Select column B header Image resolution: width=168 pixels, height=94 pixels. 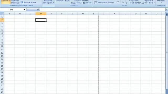click(x=20, y=14)
